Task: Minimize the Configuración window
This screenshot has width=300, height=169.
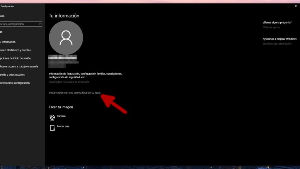Action: click(x=288, y=6)
